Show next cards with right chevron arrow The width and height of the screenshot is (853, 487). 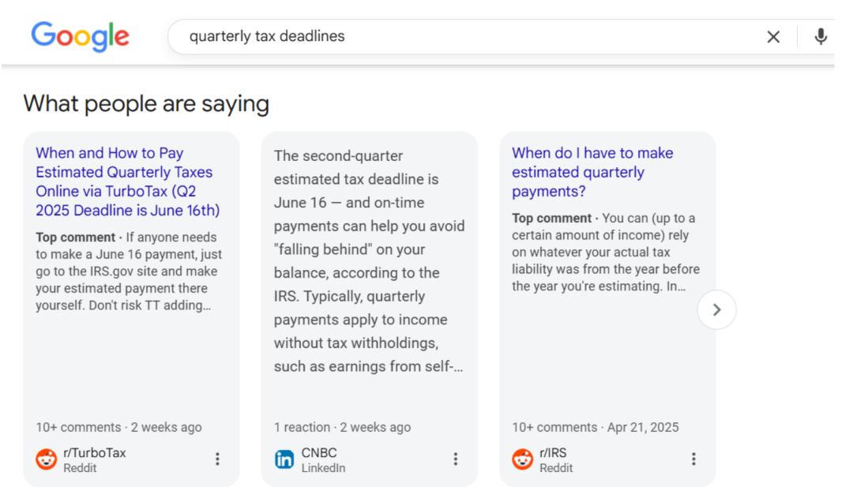pyautogui.click(x=716, y=310)
